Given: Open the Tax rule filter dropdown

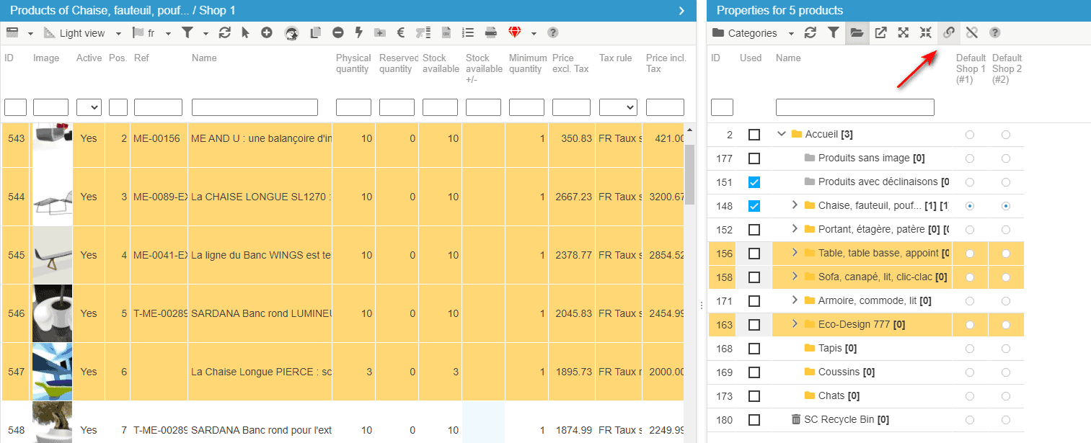Looking at the screenshot, I should pyautogui.click(x=618, y=107).
